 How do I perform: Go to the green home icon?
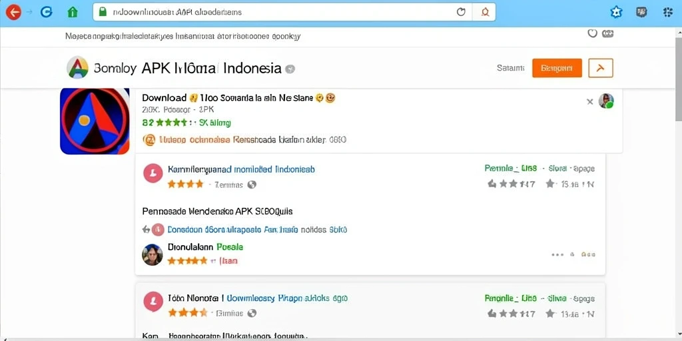pyautogui.click(x=73, y=12)
